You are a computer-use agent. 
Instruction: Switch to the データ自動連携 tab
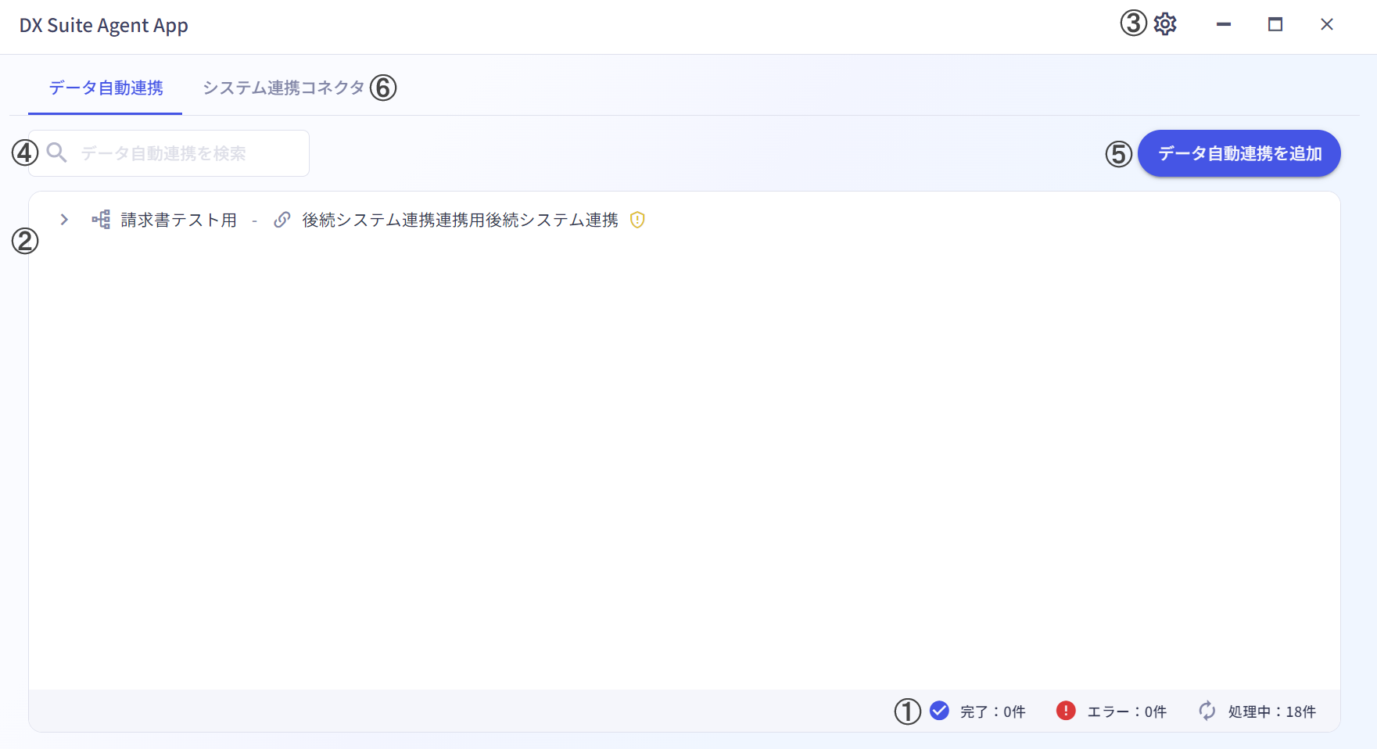pos(106,88)
